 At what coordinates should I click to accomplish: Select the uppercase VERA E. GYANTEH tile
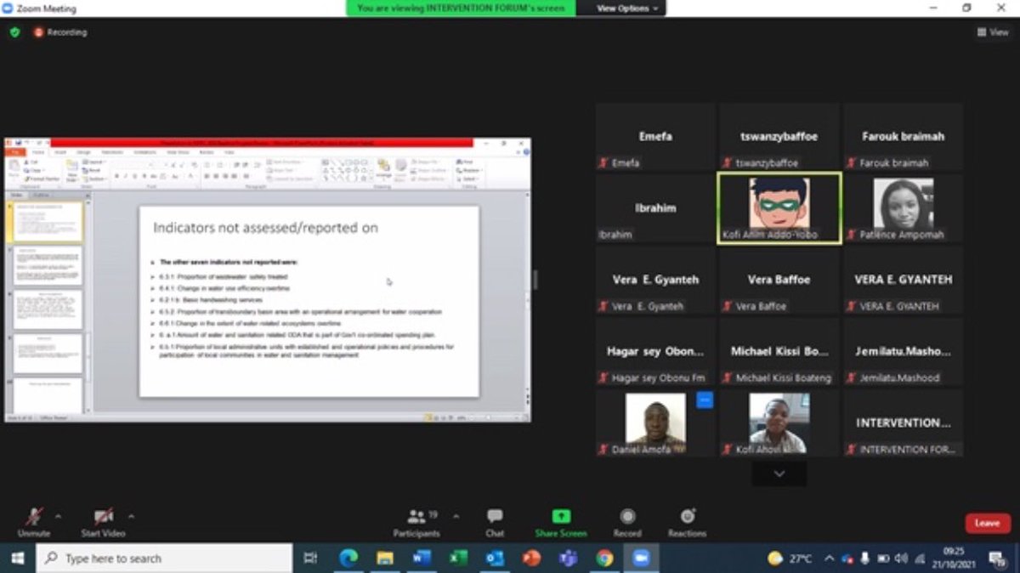tap(904, 280)
